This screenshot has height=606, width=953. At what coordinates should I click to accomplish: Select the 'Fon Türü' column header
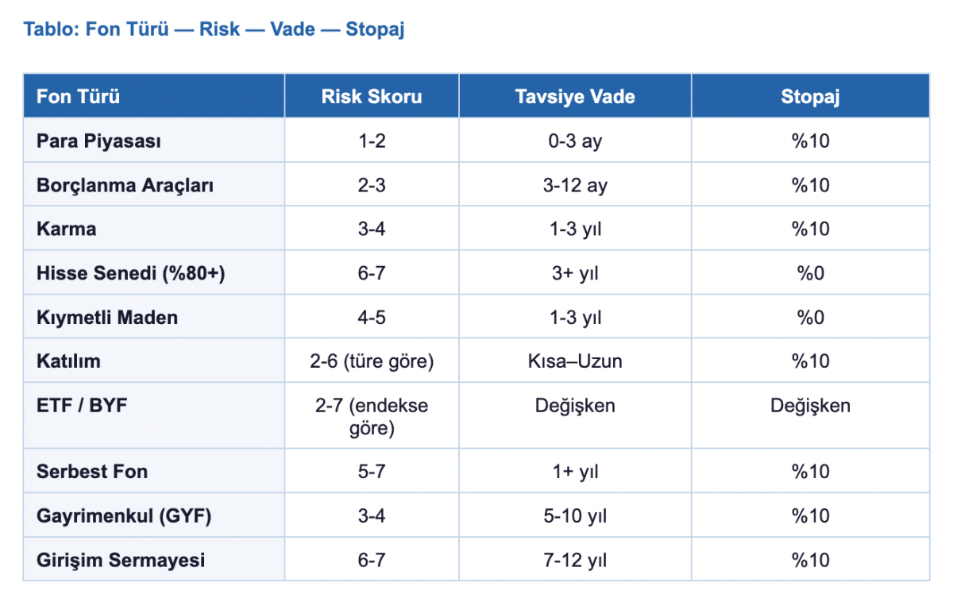[78, 97]
